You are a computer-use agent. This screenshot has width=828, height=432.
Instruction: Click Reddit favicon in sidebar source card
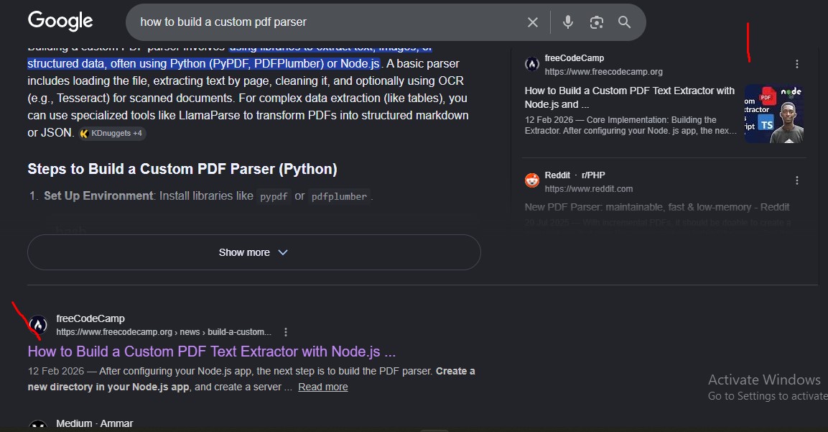pos(531,180)
